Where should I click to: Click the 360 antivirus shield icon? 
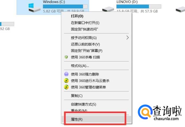pyautogui.click(x=66, y=57)
